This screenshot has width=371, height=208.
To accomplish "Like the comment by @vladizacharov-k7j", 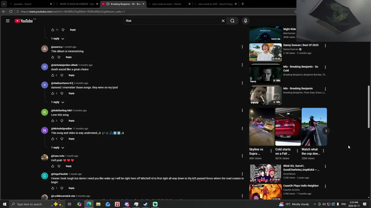I will pos(53,94).
